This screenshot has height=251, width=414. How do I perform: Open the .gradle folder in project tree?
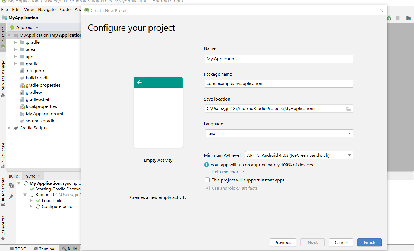click(33, 42)
